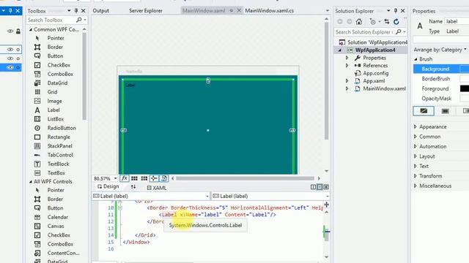Select the BorderBrush property
Viewport: 469px width, 263px height.
[436, 79]
